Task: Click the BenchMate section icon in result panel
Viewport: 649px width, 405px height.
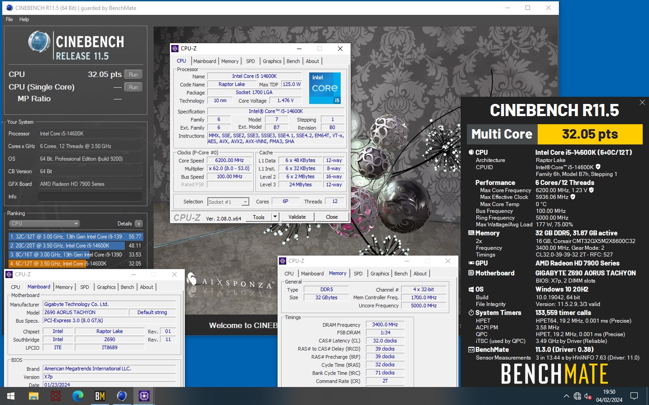Action: (x=471, y=350)
